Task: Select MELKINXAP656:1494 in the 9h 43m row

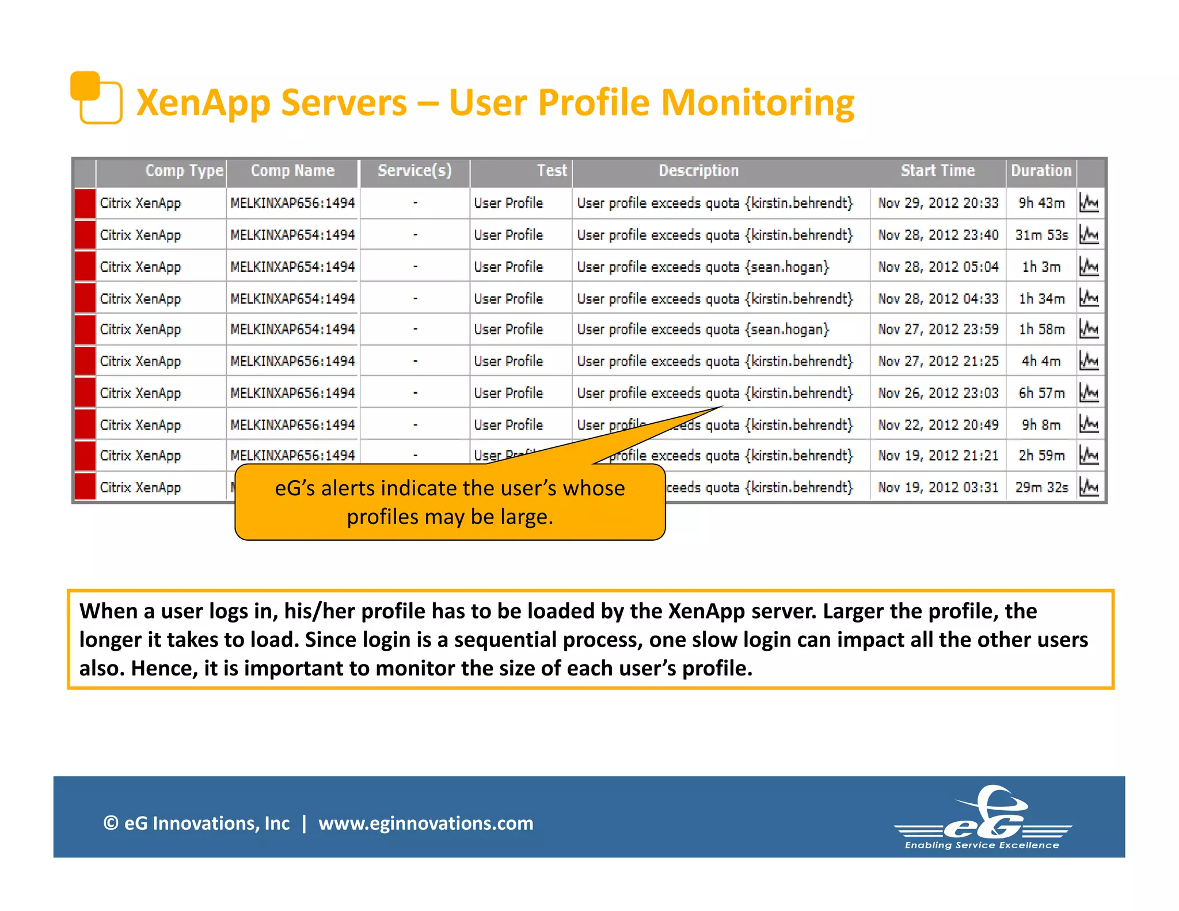Action: [x=292, y=203]
